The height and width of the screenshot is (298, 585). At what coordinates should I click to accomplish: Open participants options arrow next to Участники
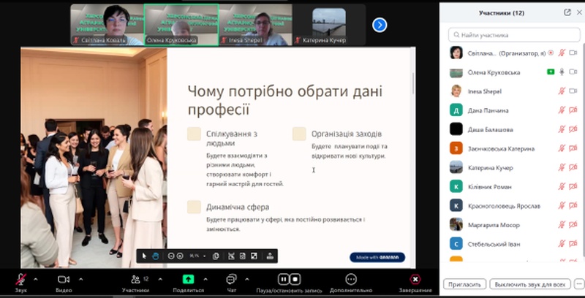160,279
